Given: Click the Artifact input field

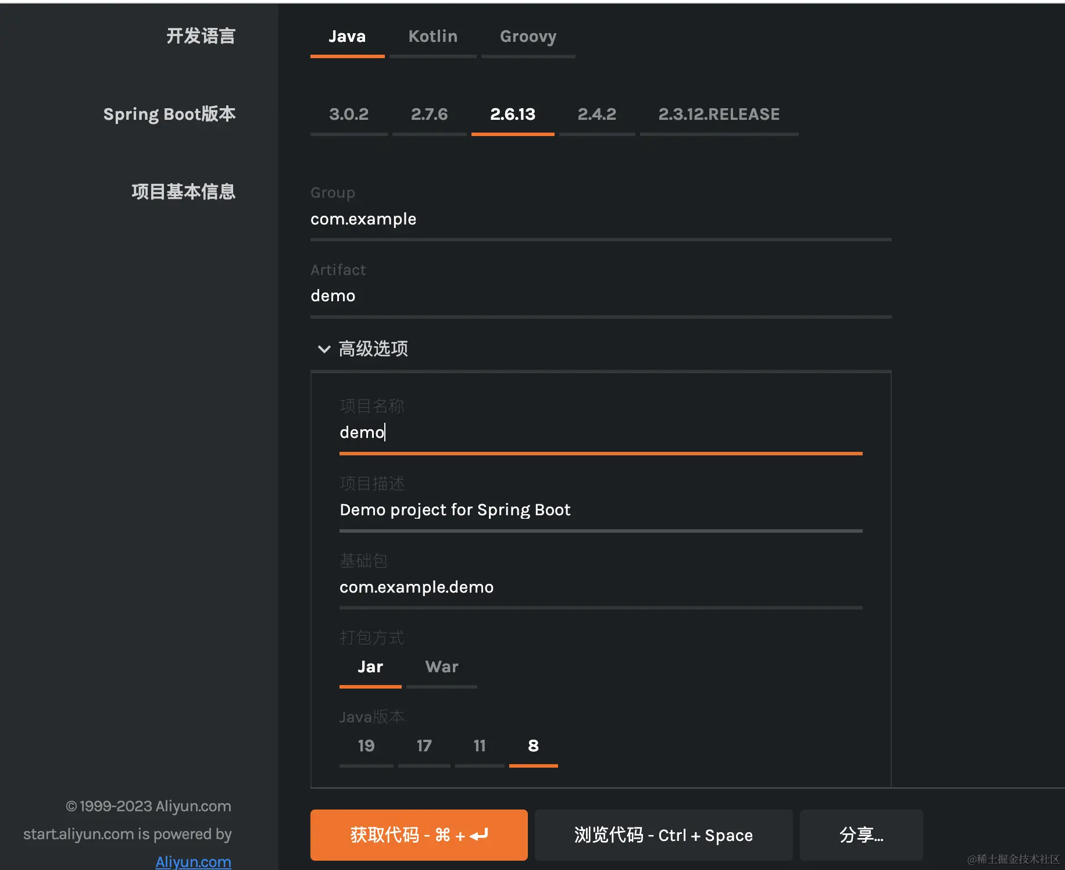Looking at the screenshot, I should 601,296.
